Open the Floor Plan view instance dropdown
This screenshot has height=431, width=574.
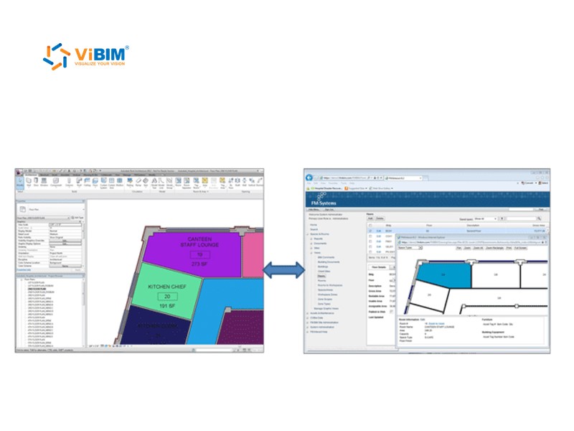click(43, 218)
